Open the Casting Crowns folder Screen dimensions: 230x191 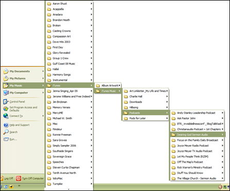click(x=69, y=31)
